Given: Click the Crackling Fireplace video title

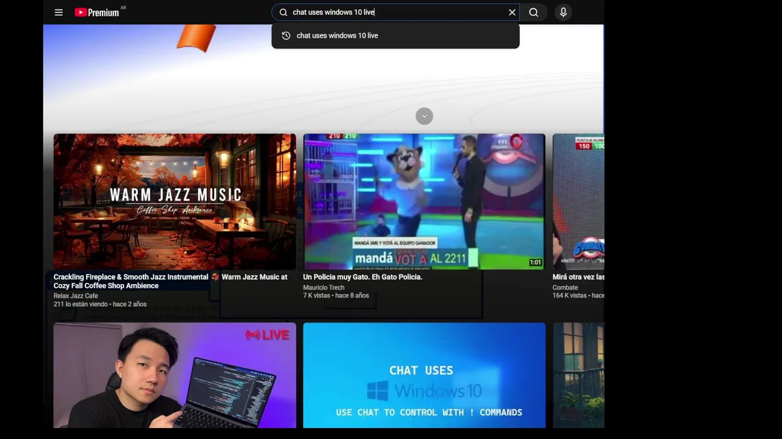Looking at the screenshot, I should (170, 281).
